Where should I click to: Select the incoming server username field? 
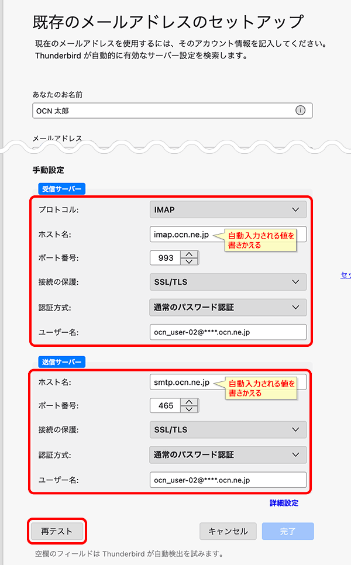tap(228, 332)
